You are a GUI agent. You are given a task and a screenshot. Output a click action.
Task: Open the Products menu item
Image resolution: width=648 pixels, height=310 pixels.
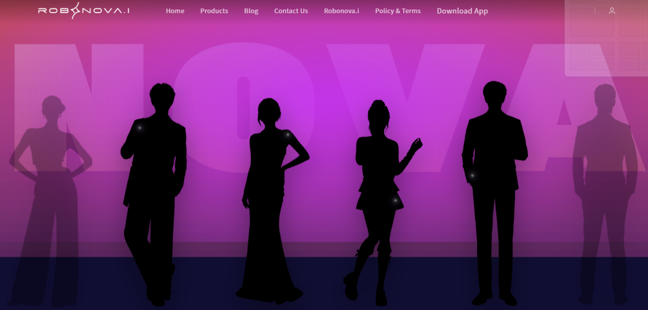coord(214,11)
